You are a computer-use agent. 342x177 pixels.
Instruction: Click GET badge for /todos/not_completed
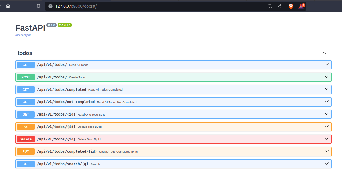click(26, 102)
